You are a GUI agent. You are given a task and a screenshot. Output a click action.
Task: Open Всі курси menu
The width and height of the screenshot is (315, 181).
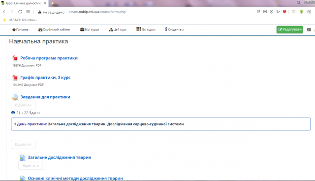click(x=146, y=29)
